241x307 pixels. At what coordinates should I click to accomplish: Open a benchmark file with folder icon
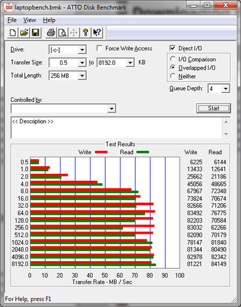pyautogui.click(x=24, y=32)
